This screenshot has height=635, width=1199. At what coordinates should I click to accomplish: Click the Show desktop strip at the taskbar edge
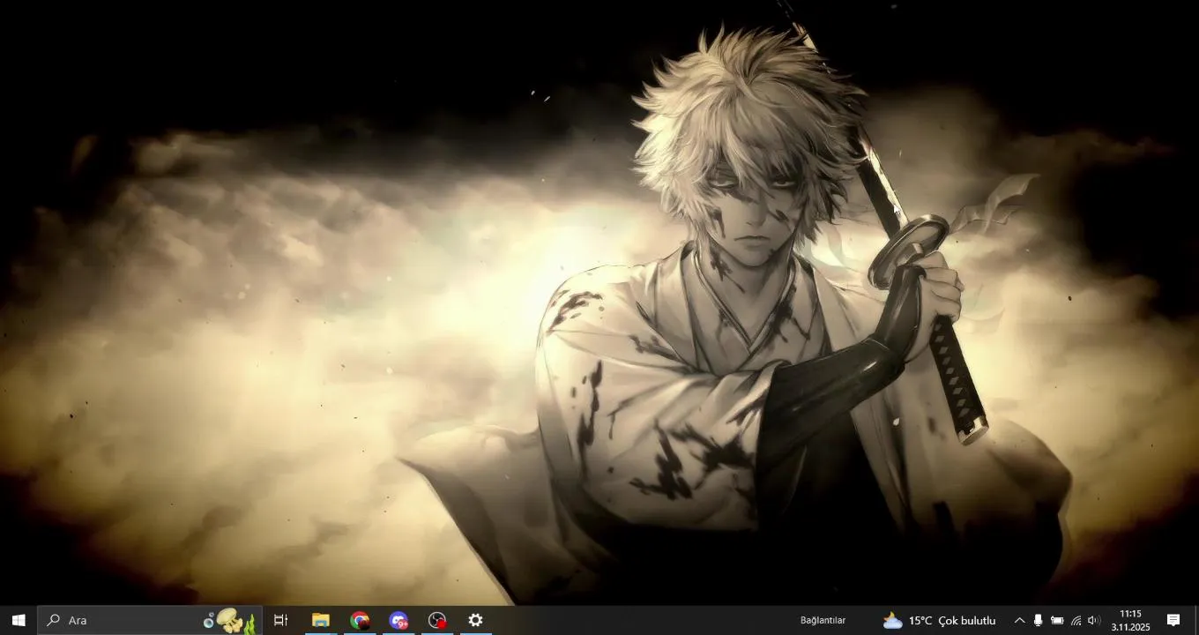coord(1196,620)
